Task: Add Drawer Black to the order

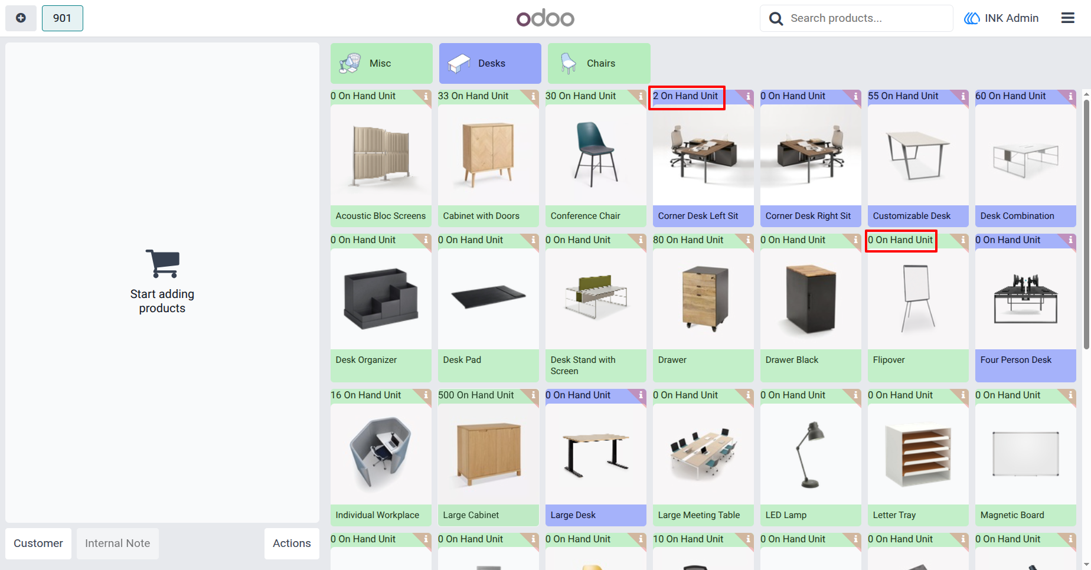Action: click(x=811, y=308)
